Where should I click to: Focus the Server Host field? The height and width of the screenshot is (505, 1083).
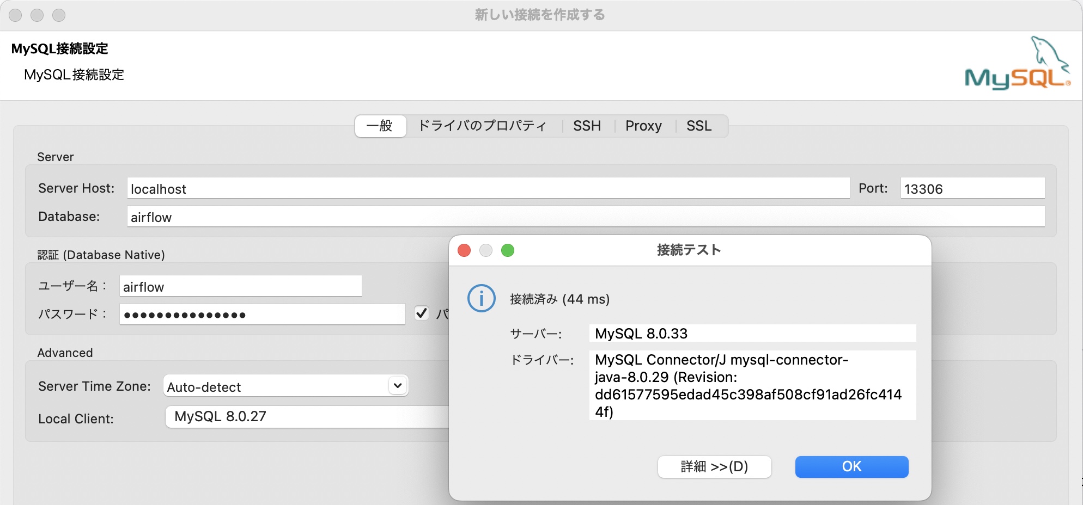pyautogui.click(x=488, y=188)
